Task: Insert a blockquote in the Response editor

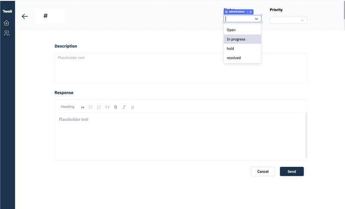Action: pos(82,107)
